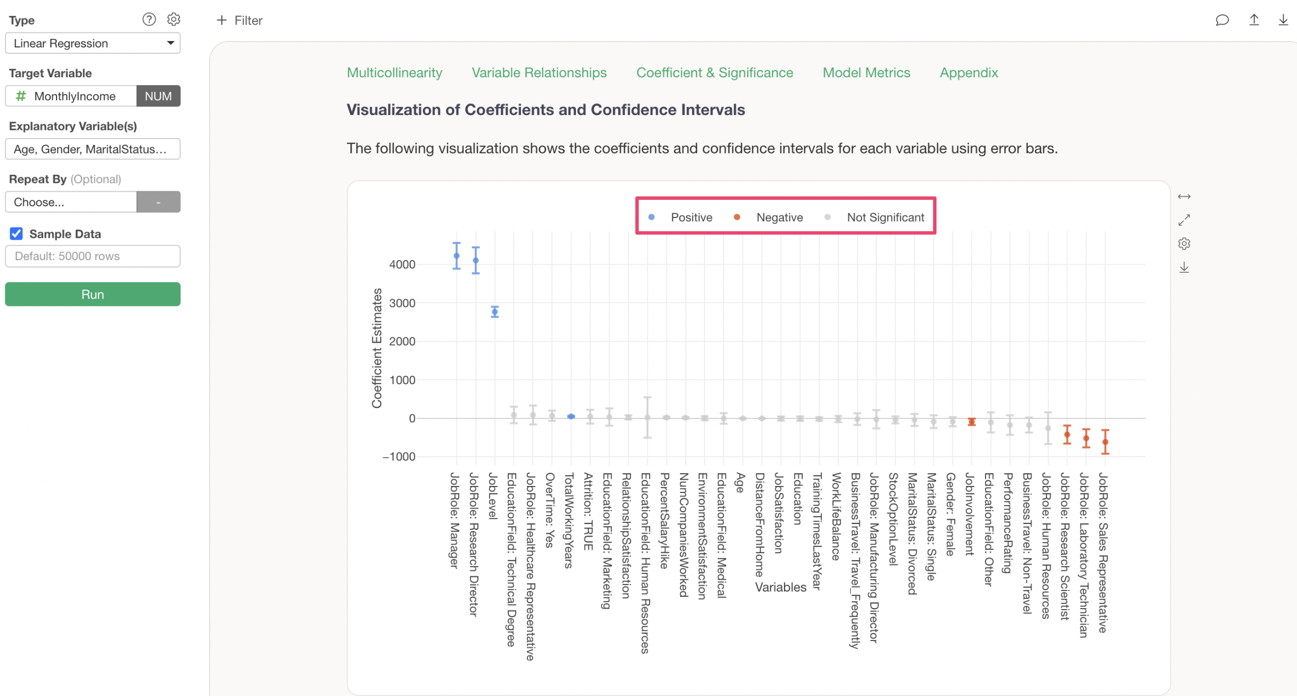The height and width of the screenshot is (696, 1297).
Task: Click the 'Gender: Female' x-axis label
Action: (x=950, y=514)
